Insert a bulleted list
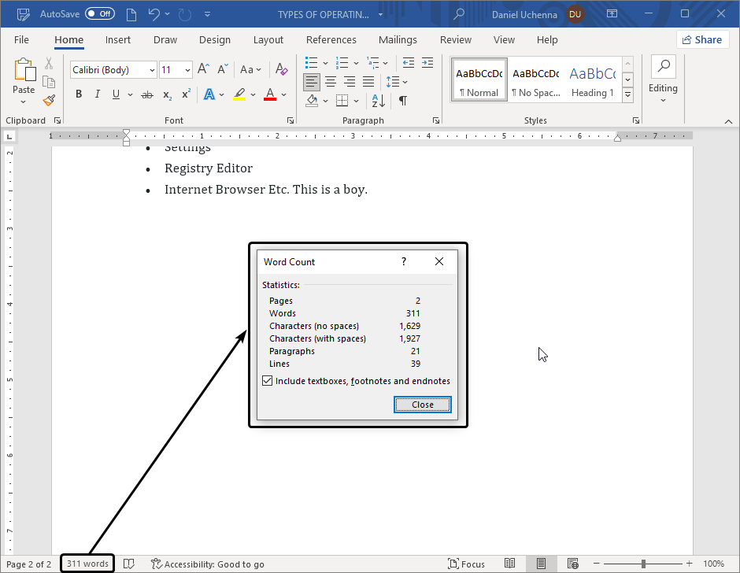 311,63
